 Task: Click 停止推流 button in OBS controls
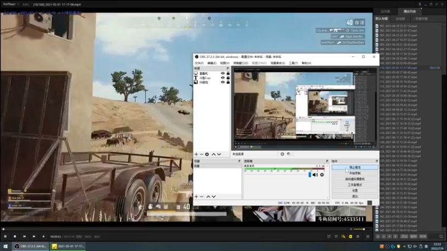click(x=355, y=167)
